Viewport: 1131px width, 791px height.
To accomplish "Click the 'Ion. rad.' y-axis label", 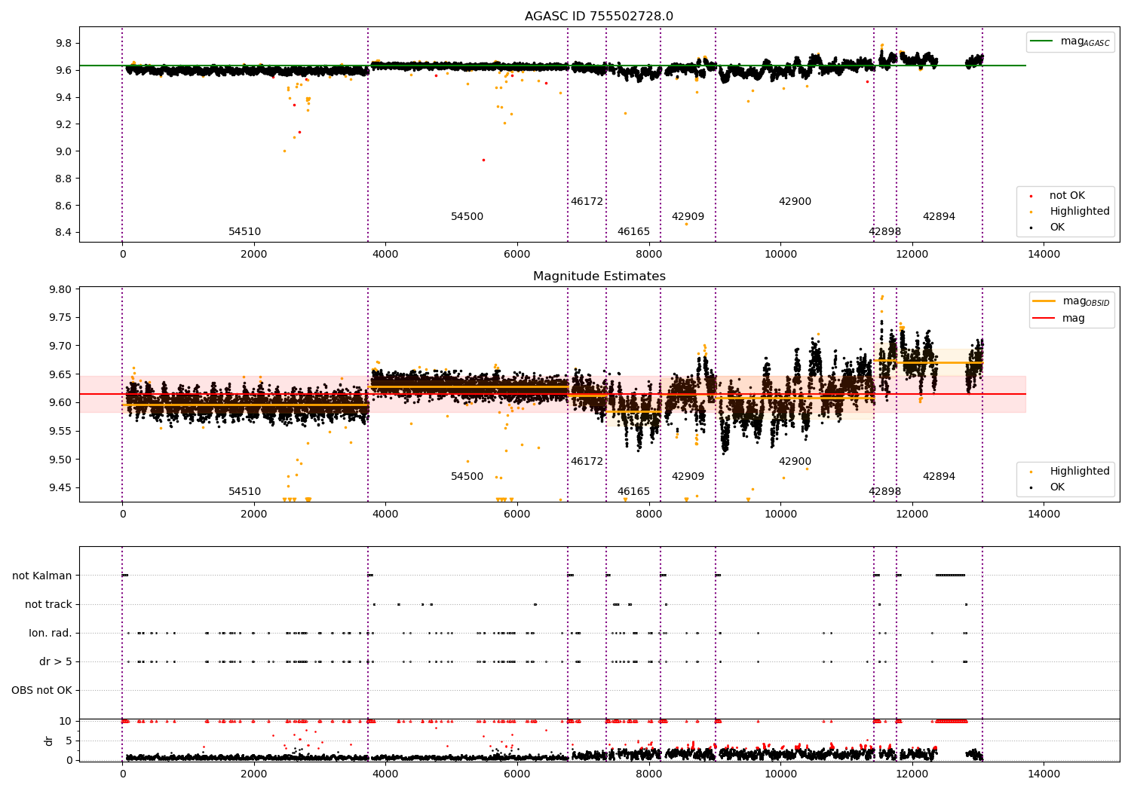I will [x=51, y=634].
